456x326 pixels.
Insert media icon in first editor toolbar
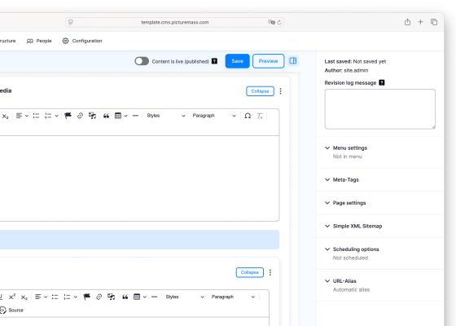tap(93, 116)
